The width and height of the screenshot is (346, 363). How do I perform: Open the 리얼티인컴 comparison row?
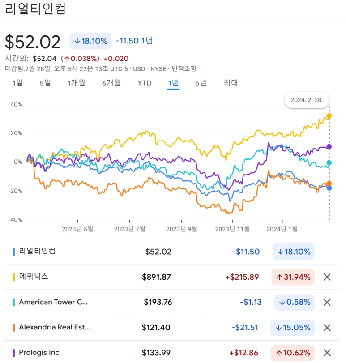click(172, 252)
